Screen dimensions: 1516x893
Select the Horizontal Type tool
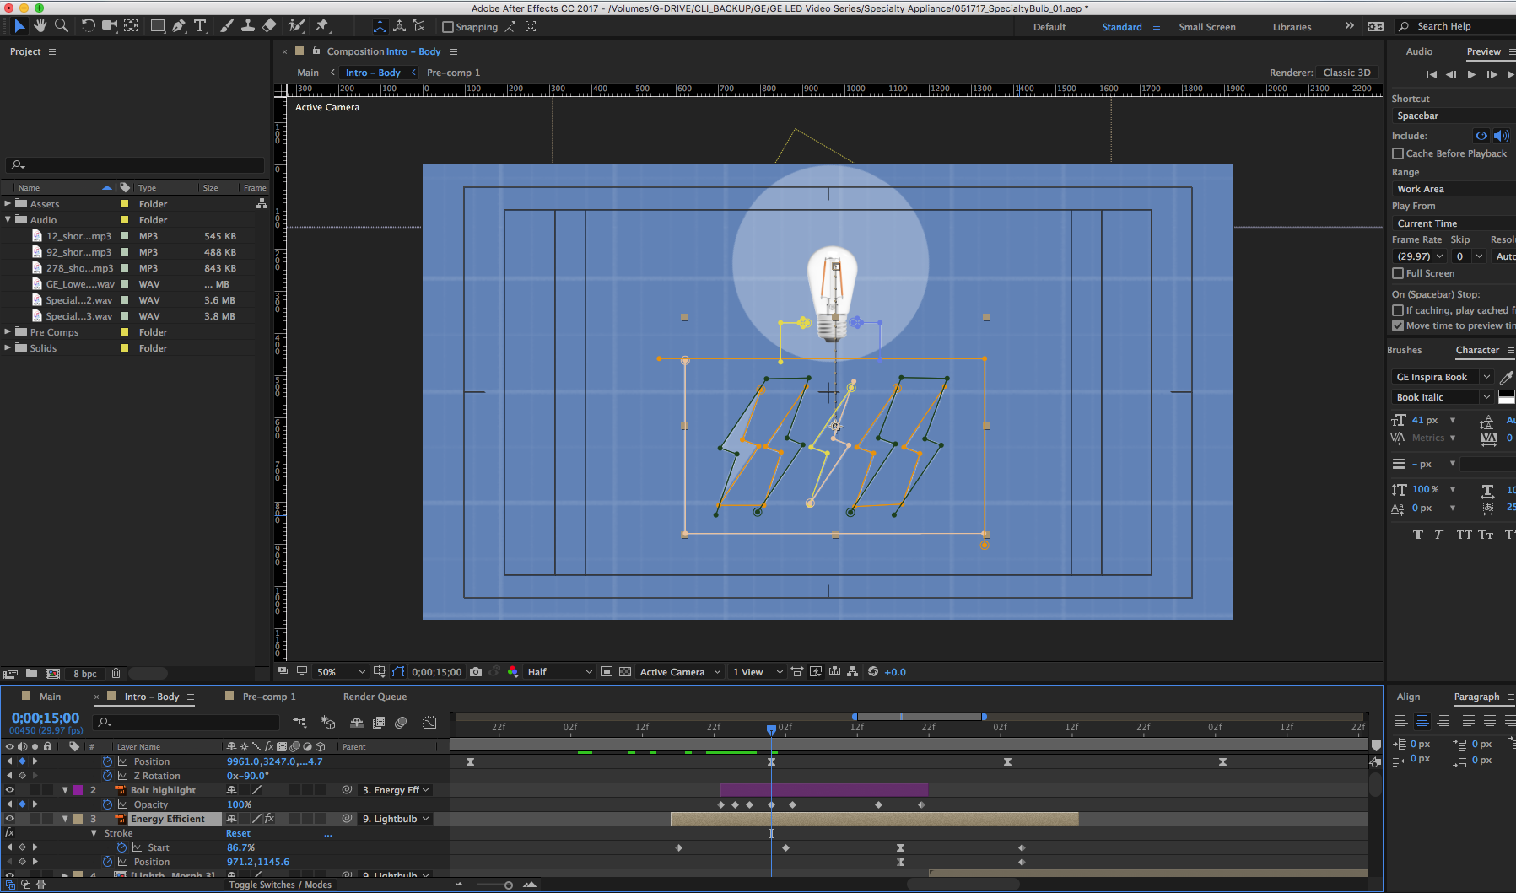click(200, 26)
